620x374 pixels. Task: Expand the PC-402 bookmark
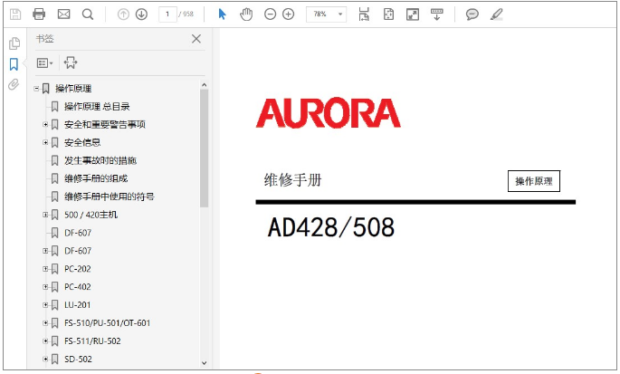point(45,287)
